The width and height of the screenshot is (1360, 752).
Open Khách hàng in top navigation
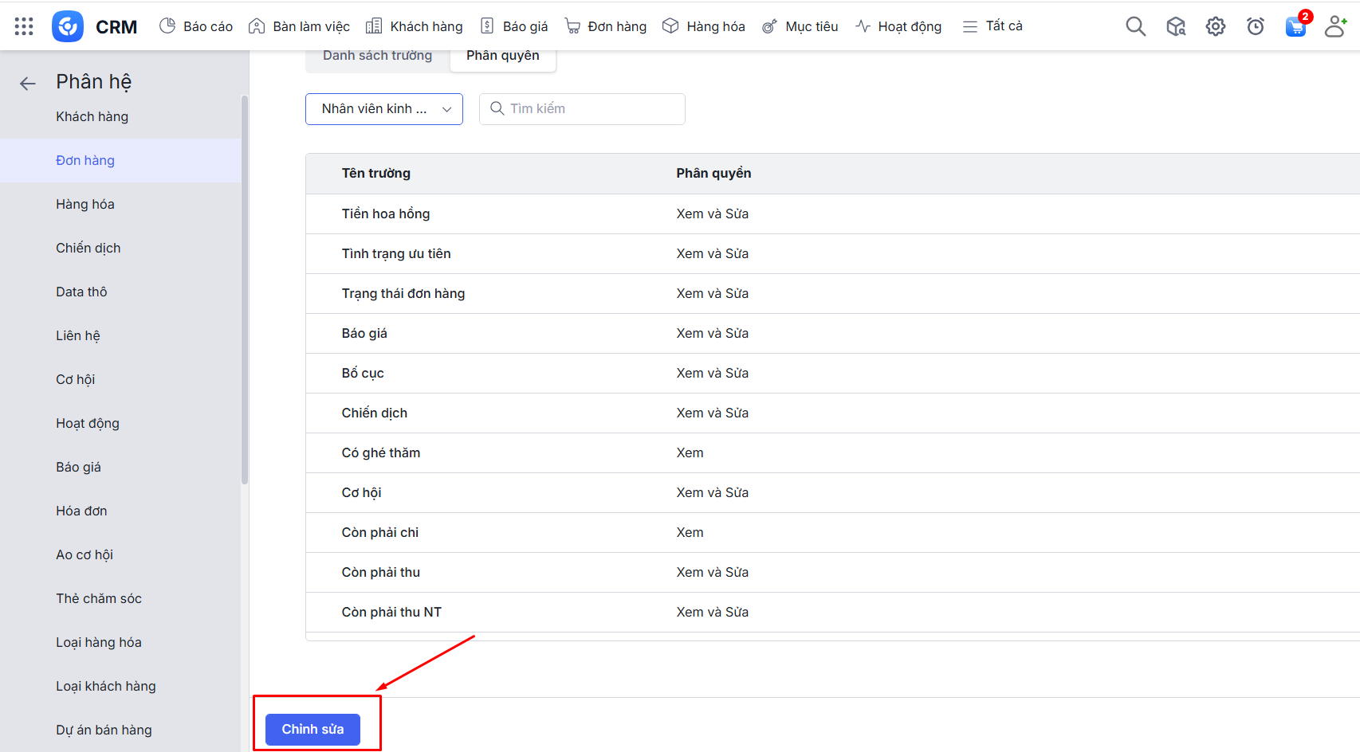pos(414,26)
